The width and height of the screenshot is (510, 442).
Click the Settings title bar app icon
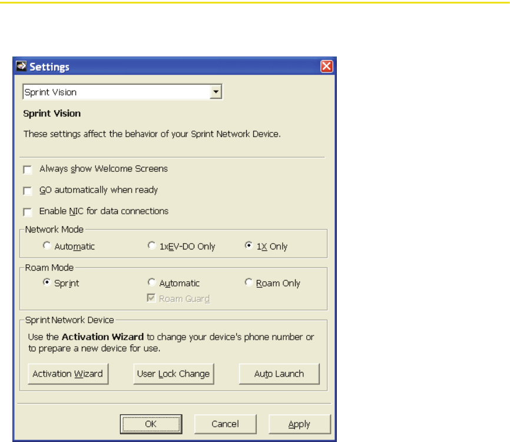(21, 67)
